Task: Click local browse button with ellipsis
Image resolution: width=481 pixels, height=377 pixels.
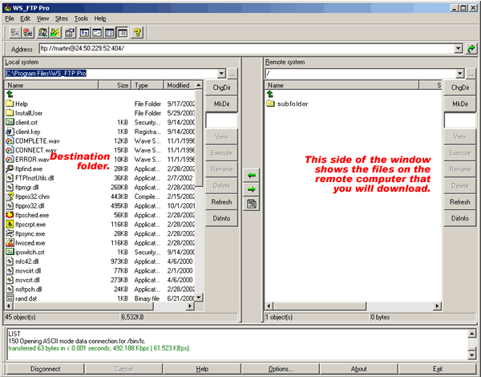Action: pos(232,74)
